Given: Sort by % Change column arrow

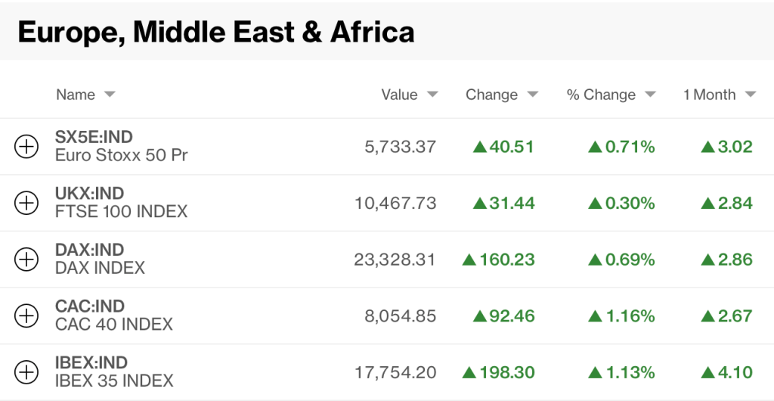Looking at the screenshot, I should (x=650, y=95).
